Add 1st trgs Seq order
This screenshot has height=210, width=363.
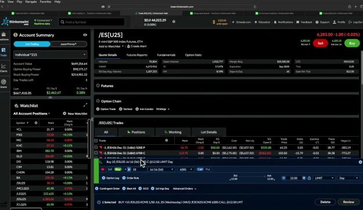click(160, 188)
